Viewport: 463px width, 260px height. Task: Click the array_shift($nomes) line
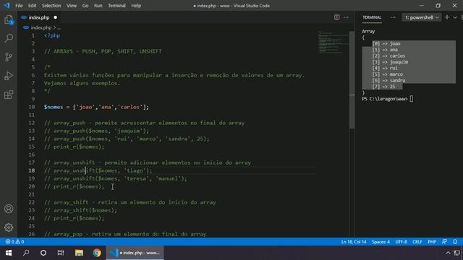80,210
